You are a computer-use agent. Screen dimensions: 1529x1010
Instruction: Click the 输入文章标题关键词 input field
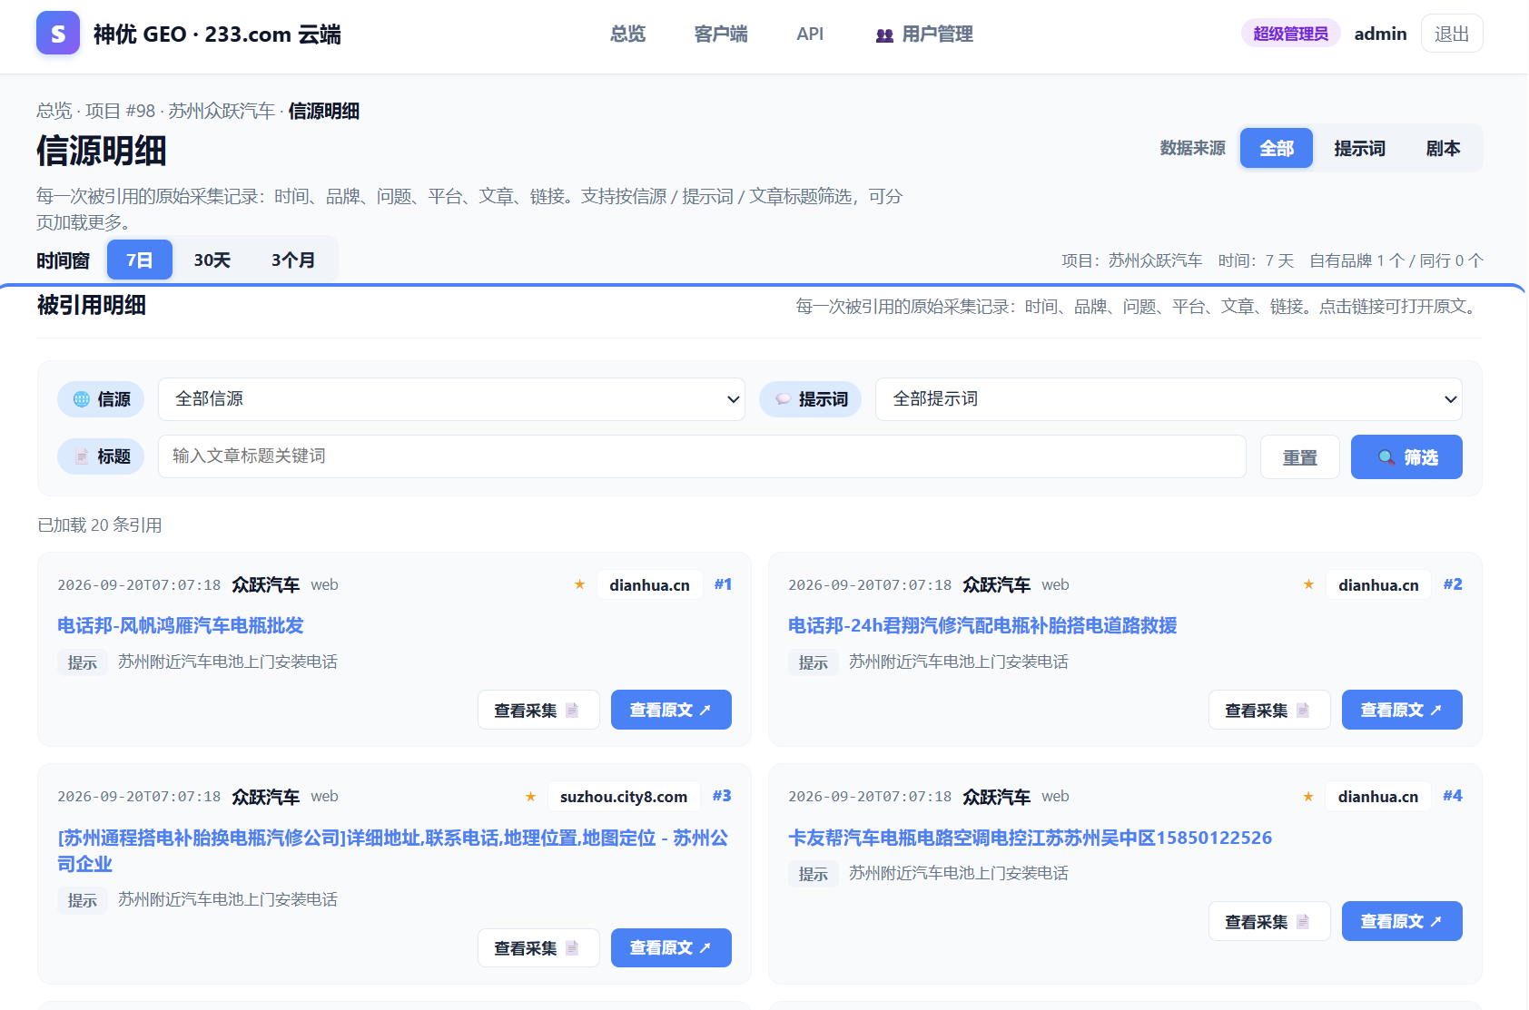(x=702, y=456)
